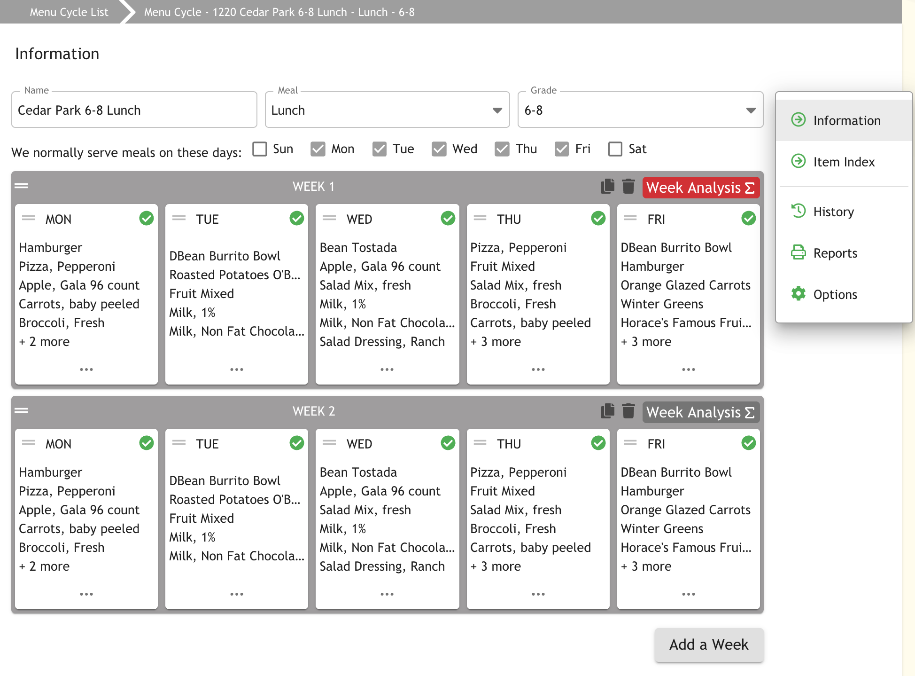
Task: Click the Reports printer icon
Action: click(x=798, y=252)
